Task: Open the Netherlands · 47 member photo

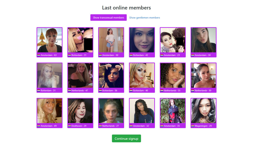Action: pos(80,78)
